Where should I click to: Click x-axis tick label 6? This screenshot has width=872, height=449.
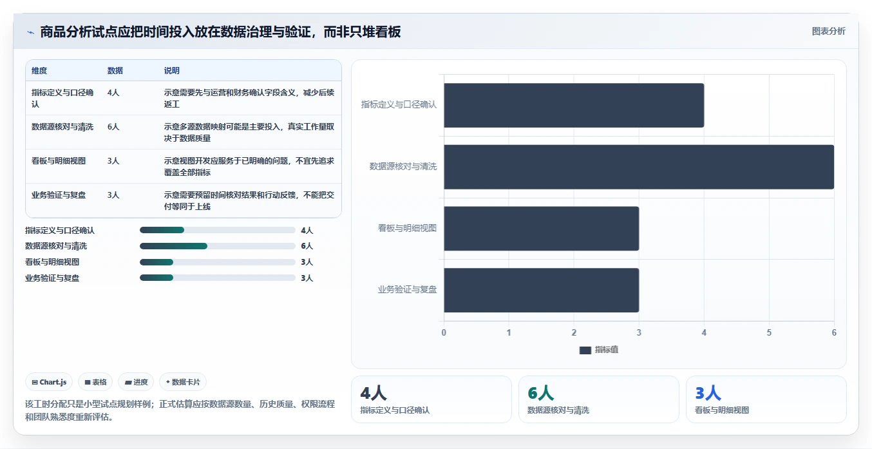(834, 332)
